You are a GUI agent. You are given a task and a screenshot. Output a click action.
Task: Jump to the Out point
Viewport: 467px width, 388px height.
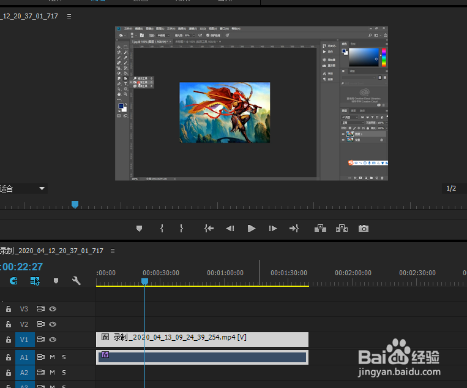click(294, 229)
